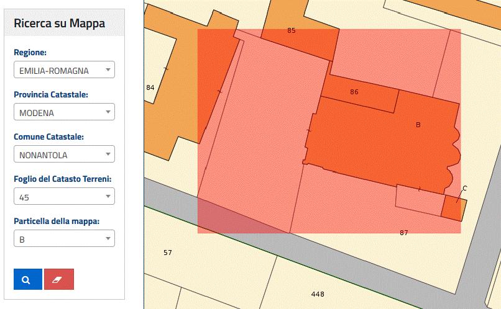The width and height of the screenshot is (501, 309).
Task: Open the Comune Catastale dropdown showing NONANTOLA
Action: (64, 154)
